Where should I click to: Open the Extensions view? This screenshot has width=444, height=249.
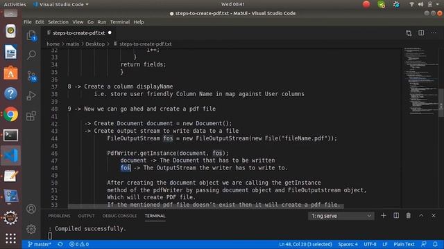(31, 116)
